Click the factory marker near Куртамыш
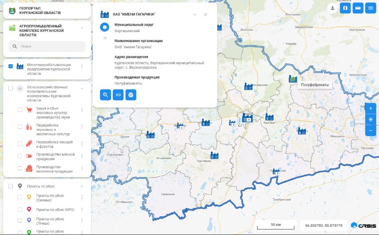379x235 pixels. (214, 155)
